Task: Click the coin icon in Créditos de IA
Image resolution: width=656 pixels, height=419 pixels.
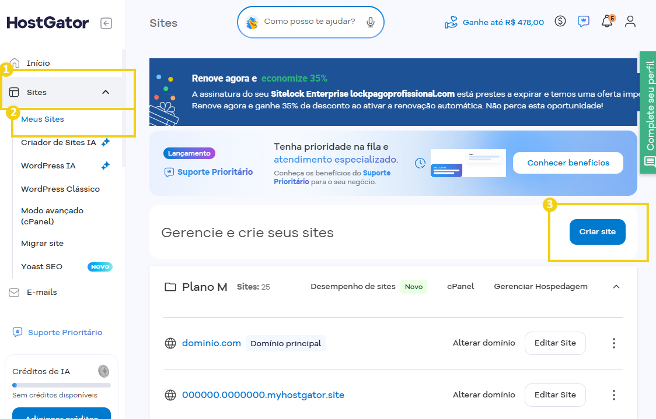Action: 104,371
